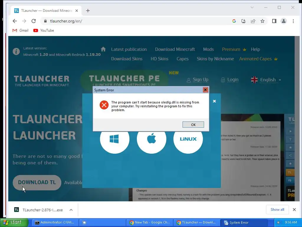Close the System Error dialog with red X

205,90
